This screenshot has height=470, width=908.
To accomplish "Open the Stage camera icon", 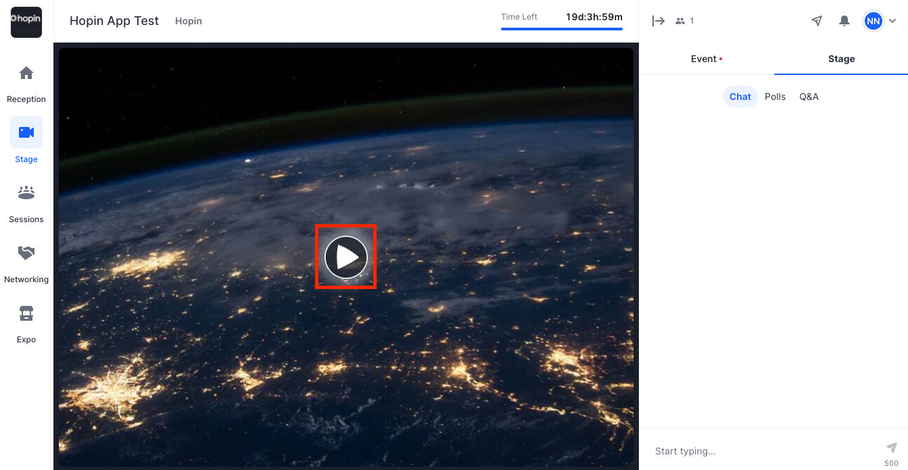I will [26, 132].
